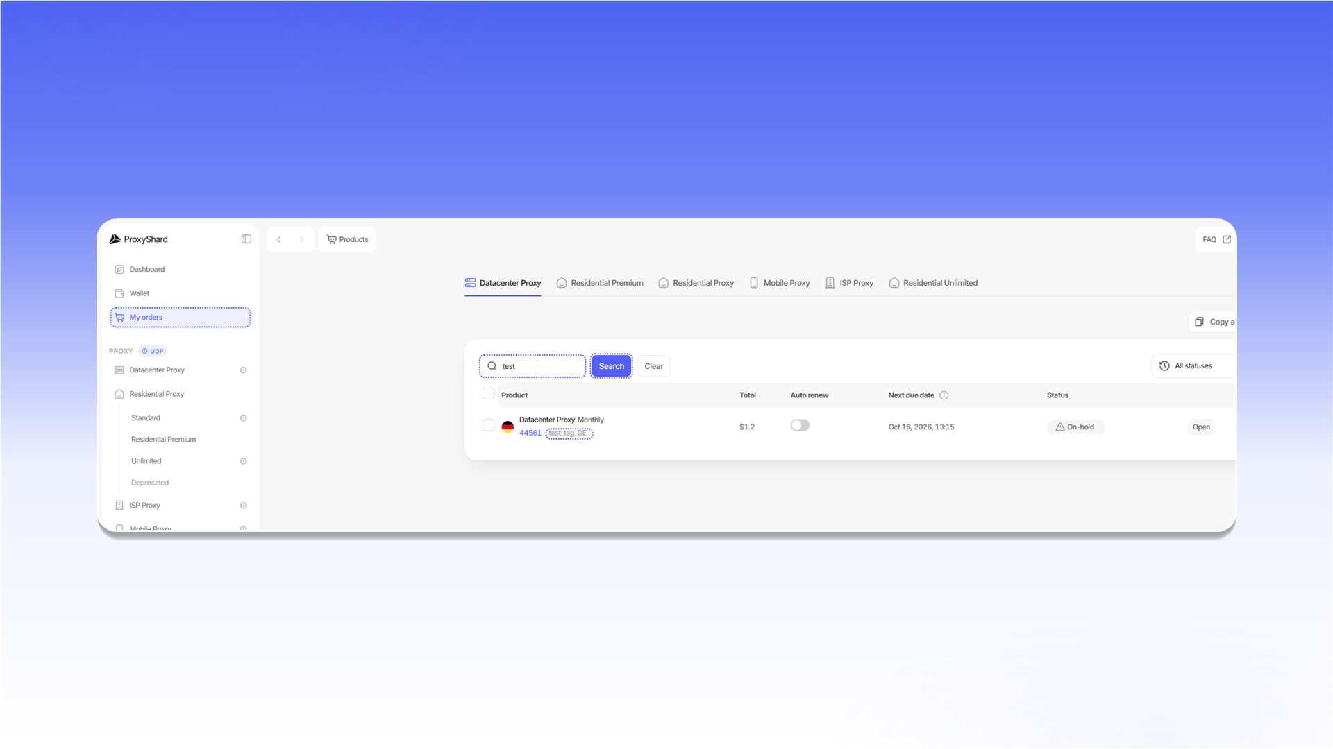Open Standard under Residential Proxy

coord(146,418)
